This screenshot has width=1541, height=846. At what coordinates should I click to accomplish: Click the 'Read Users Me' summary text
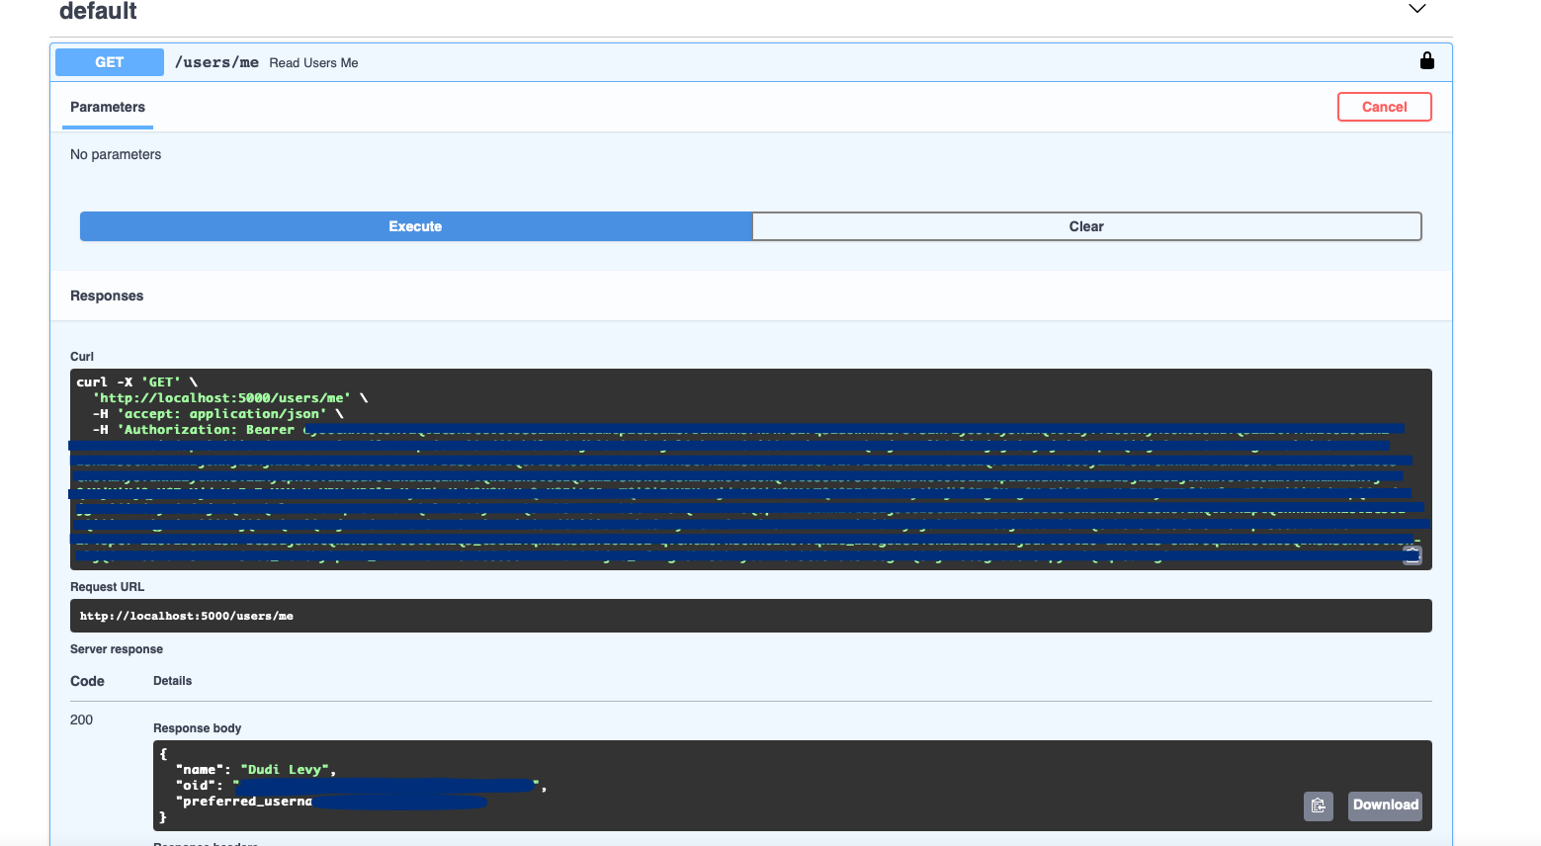(x=313, y=62)
